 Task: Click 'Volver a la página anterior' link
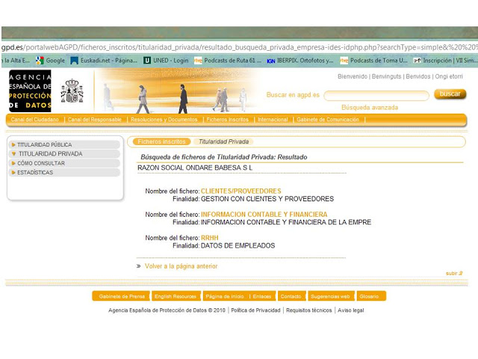(181, 266)
